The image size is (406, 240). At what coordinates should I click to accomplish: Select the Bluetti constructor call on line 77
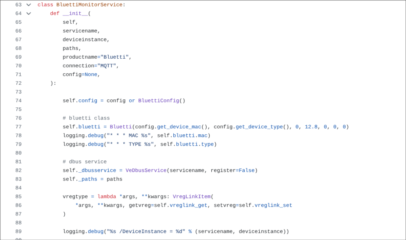click(121, 126)
